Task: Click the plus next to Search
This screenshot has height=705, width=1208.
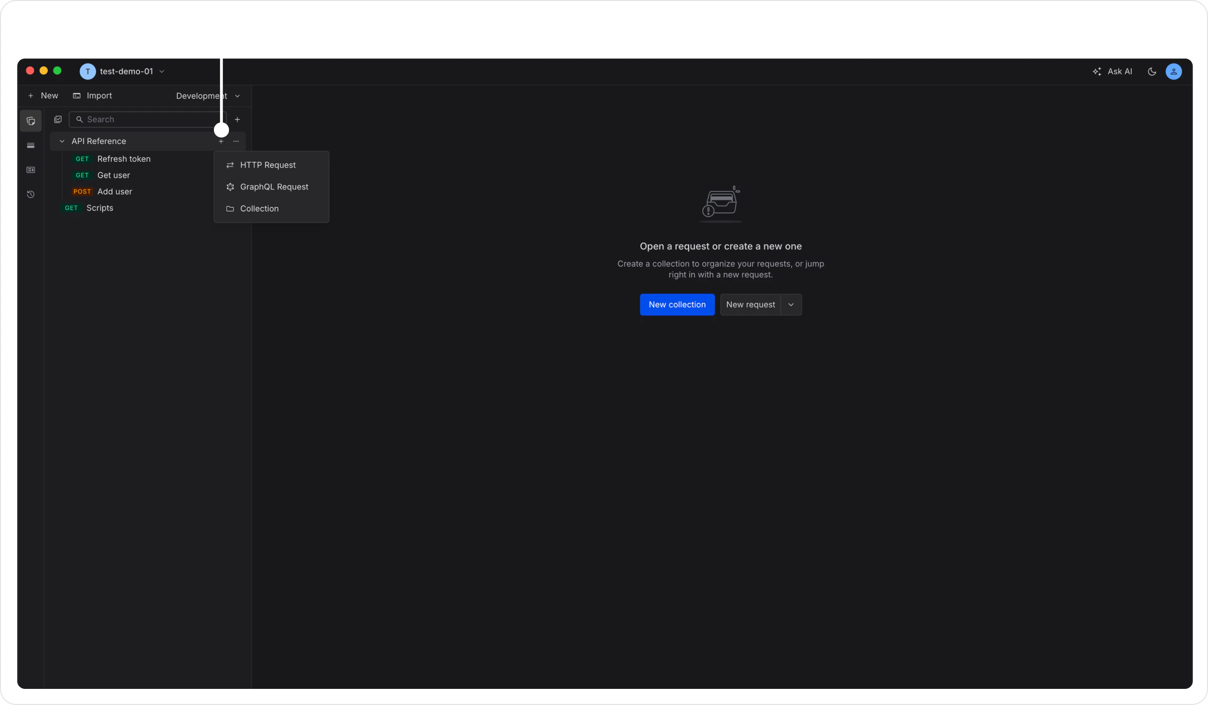Action: 238,120
